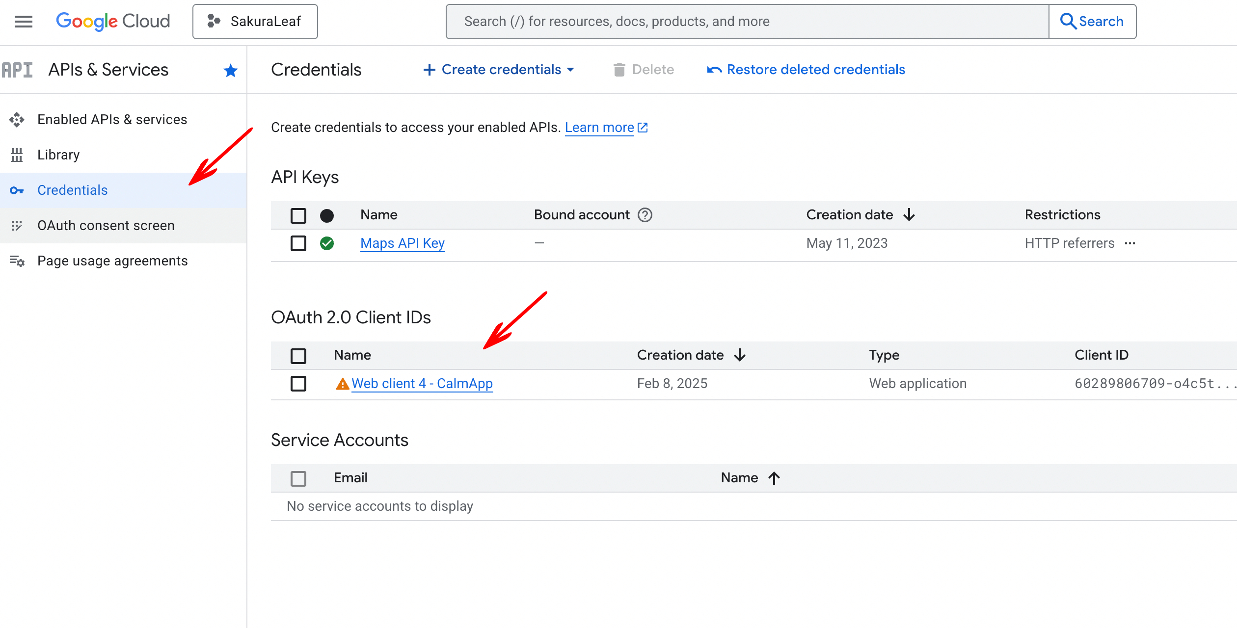Click the Web application type cell

[x=917, y=384]
